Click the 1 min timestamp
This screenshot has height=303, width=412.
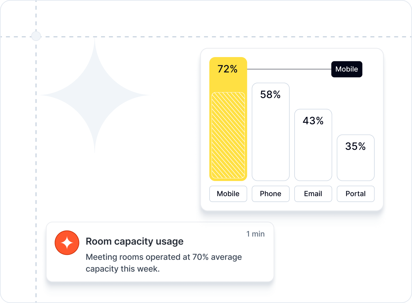[256, 234]
